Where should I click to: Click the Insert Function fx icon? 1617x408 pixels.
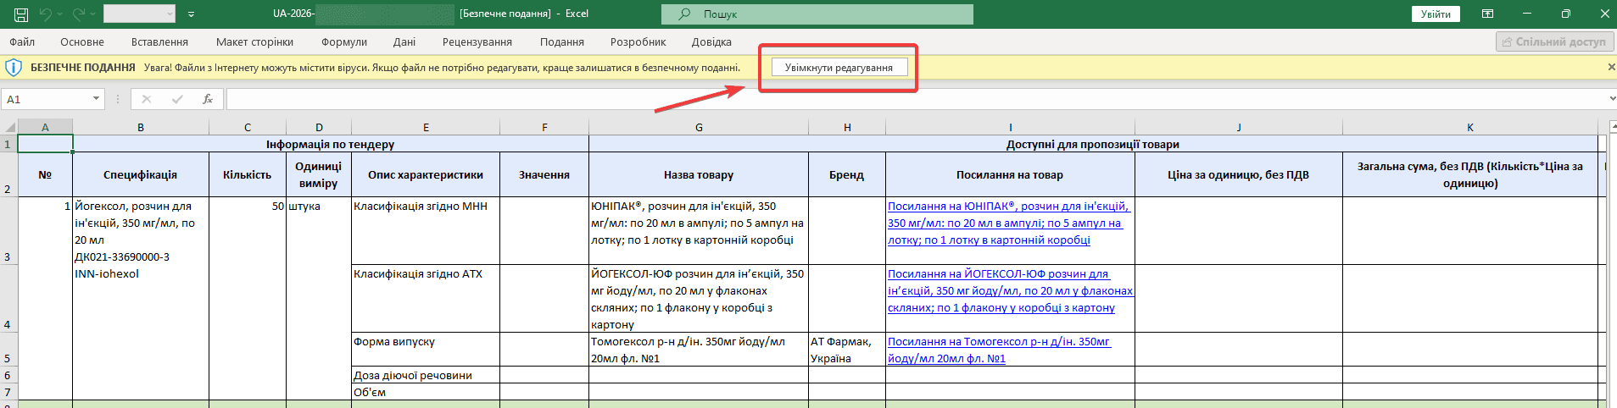[208, 99]
